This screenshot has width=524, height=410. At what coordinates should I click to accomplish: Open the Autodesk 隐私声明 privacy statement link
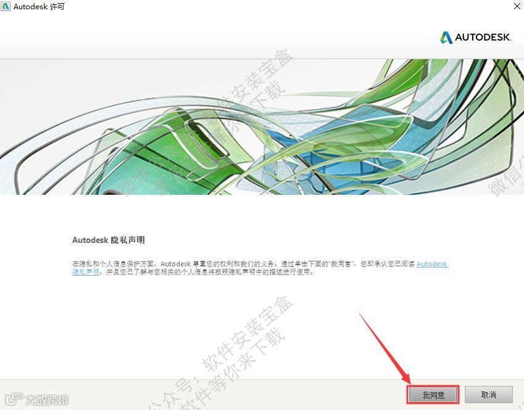(432, 264)
